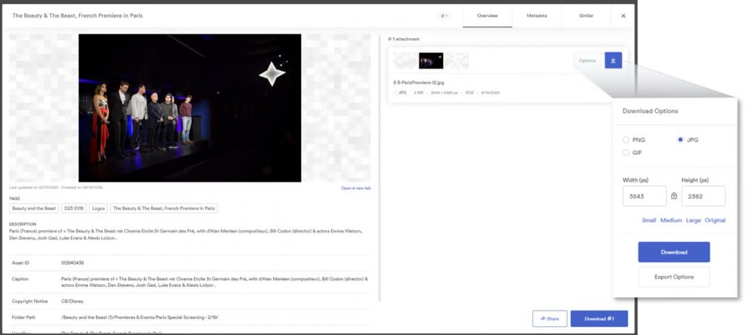Pick the Medium size preset
745x335 pixels.
pyautogui.click(x=671, y=220)
